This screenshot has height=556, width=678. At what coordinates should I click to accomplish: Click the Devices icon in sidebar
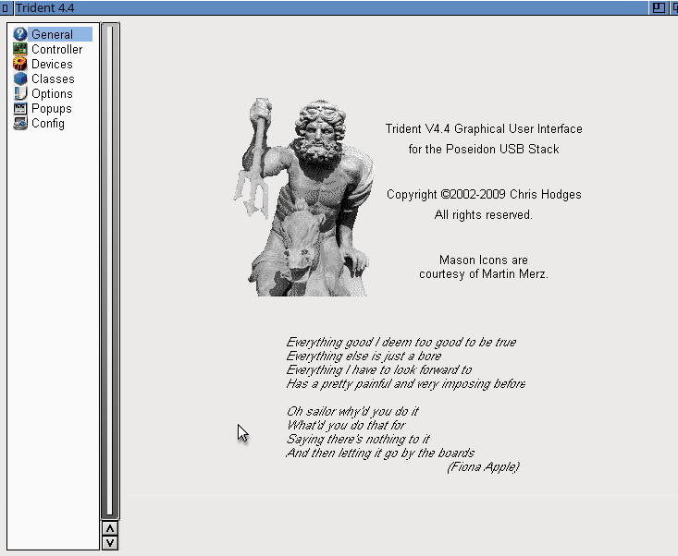click(x=20, y=64)
